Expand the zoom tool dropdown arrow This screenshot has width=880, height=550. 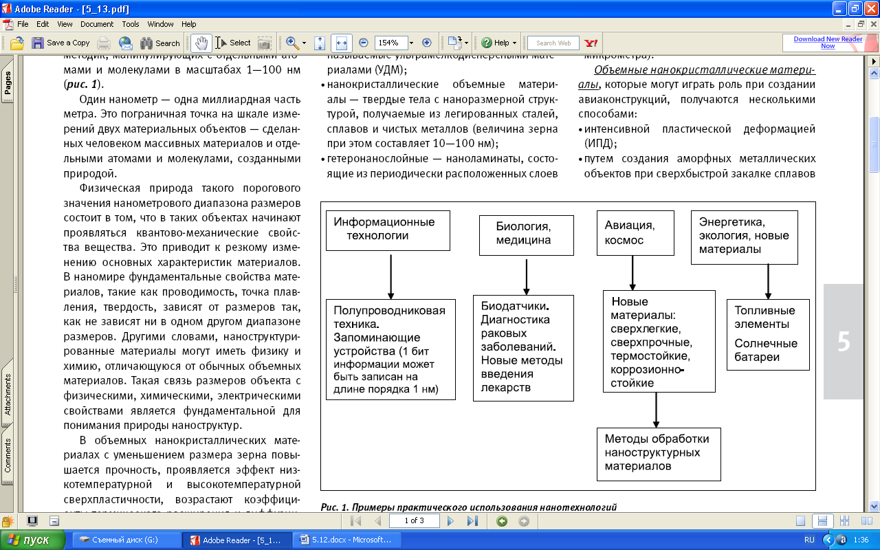point(304,43)
